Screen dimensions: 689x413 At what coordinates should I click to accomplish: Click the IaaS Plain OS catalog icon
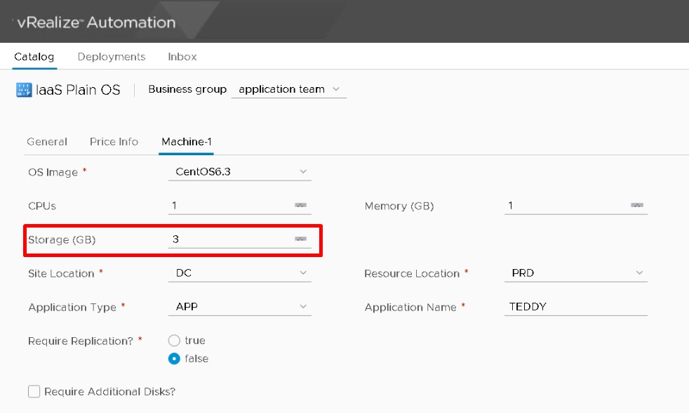pos(24,90)
